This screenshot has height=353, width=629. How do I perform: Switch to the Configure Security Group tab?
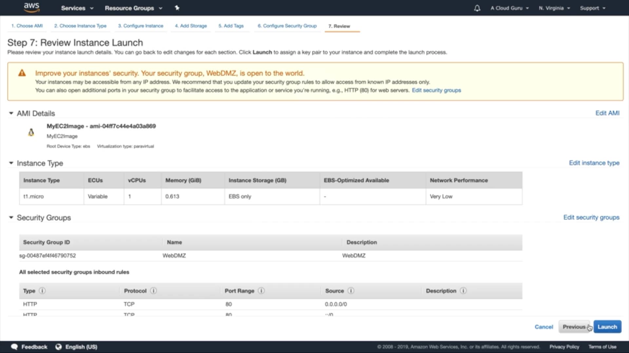[x=287, y=26]
